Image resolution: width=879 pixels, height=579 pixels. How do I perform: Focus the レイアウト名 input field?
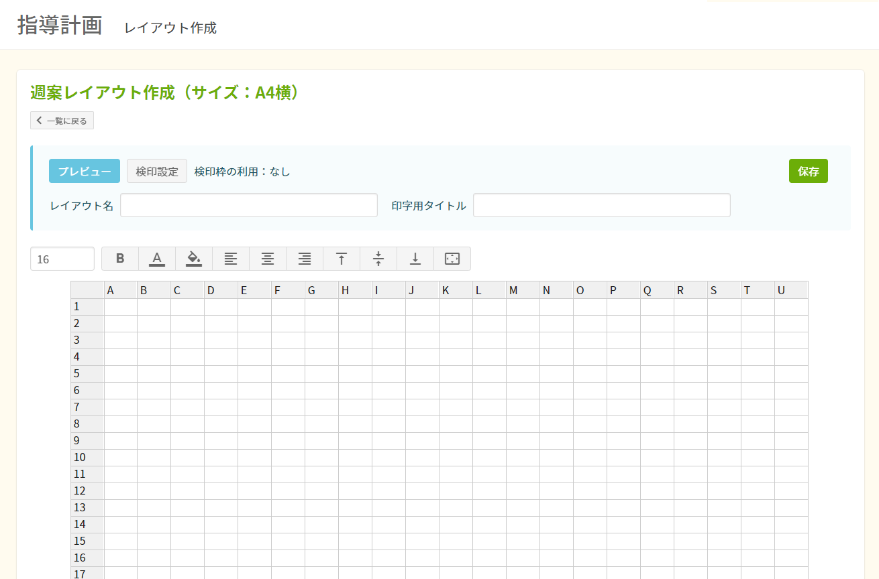pyautogui.click(x=249, y=205)
